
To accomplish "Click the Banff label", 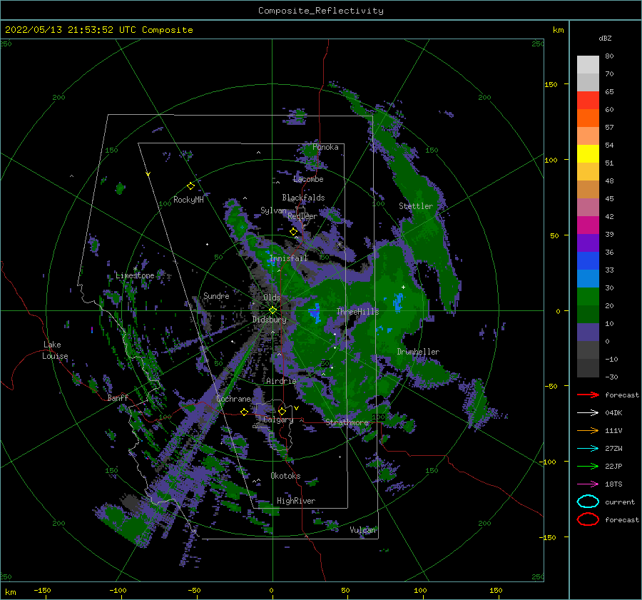I will click(118, 397).
